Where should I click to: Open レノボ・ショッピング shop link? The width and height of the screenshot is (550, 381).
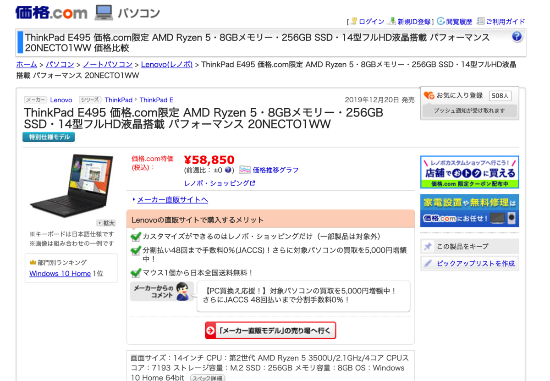click(x=217, y=183)
